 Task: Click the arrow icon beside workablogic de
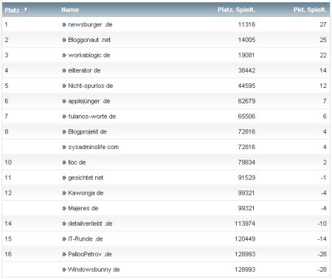pos(64,55)
